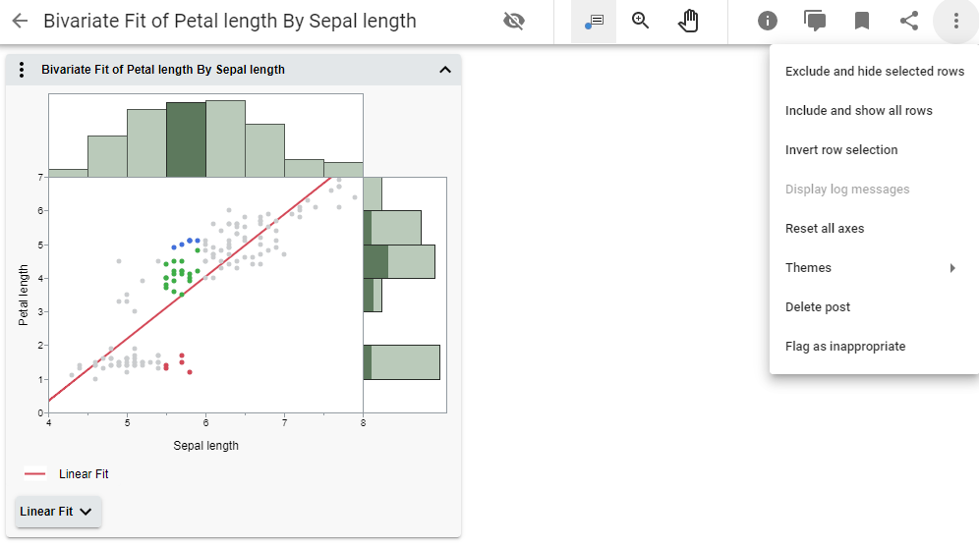Choose Exclude and hide selected rows

pyautogui.click(x=874, y=72)
